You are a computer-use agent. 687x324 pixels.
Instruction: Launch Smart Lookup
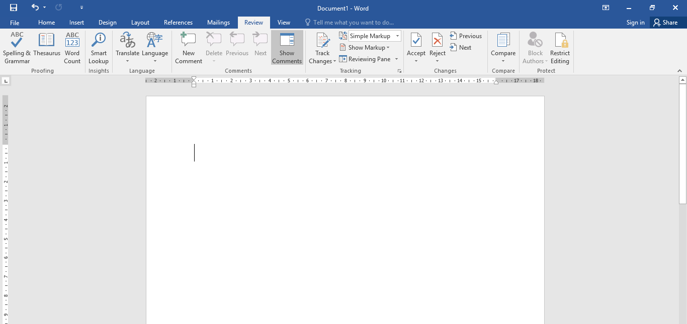(99, 48)
